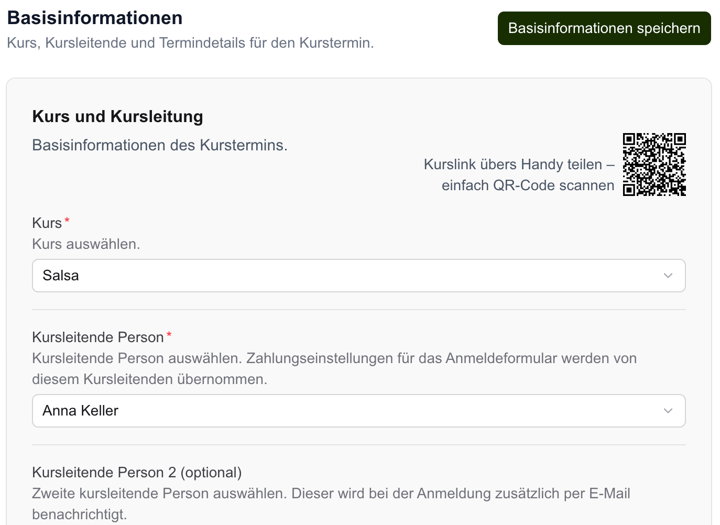The image size is (720, 525).
Task: Select Anna Keller in the person field
Action: coord(80,411)
